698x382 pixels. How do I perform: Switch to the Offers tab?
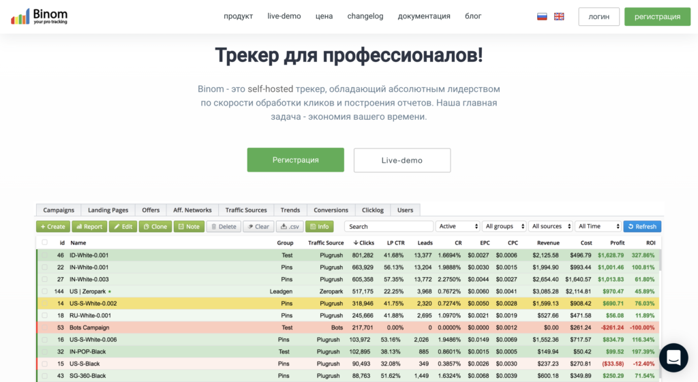point(151,210)
